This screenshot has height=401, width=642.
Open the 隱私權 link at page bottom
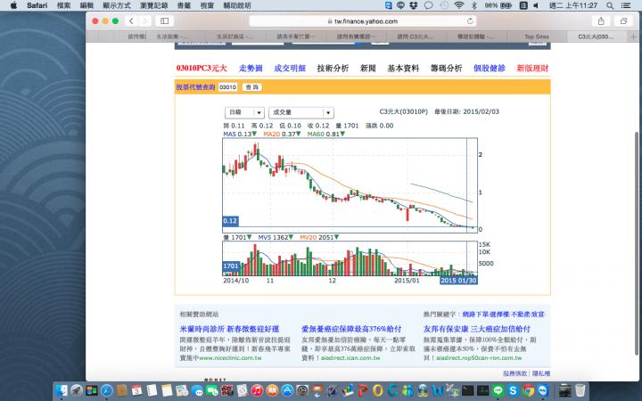point(541,373)
